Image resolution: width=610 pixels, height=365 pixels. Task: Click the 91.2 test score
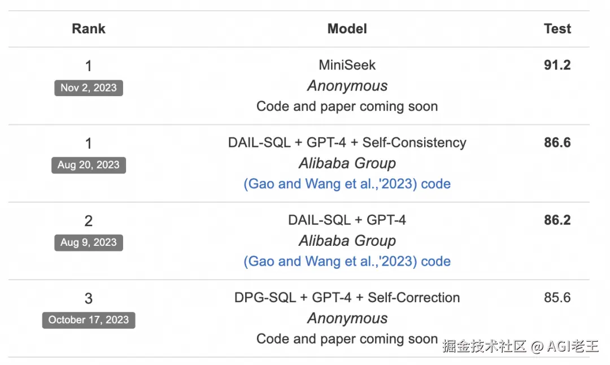point(557,65)
